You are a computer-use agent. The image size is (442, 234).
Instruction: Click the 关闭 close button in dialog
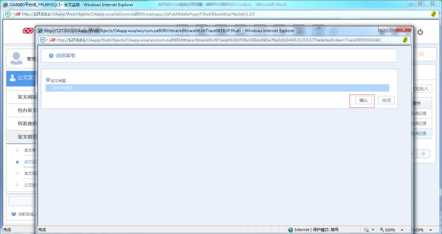(x=386, y=100)
